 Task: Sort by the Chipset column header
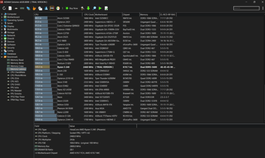(x=131, y=15)
